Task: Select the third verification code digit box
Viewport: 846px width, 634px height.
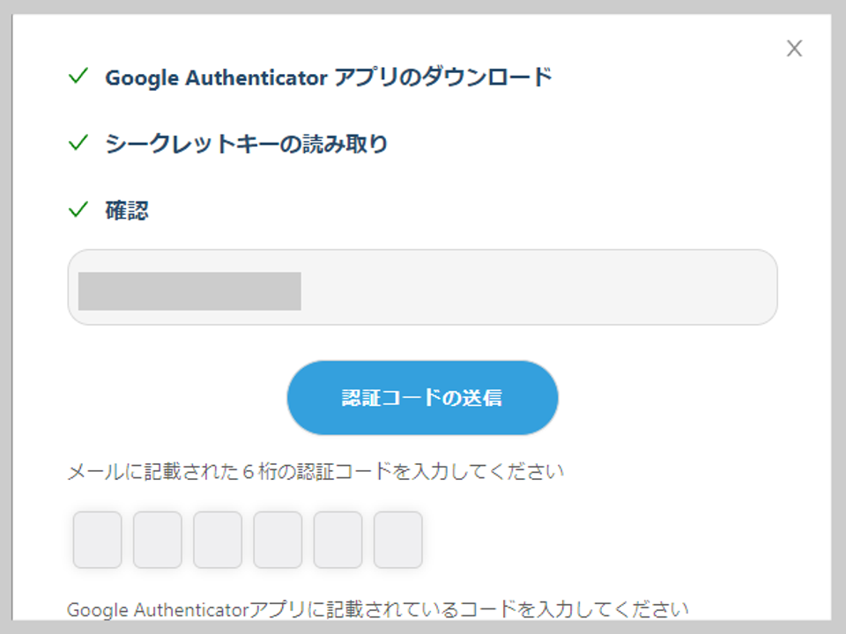Action: click(218, 540)
